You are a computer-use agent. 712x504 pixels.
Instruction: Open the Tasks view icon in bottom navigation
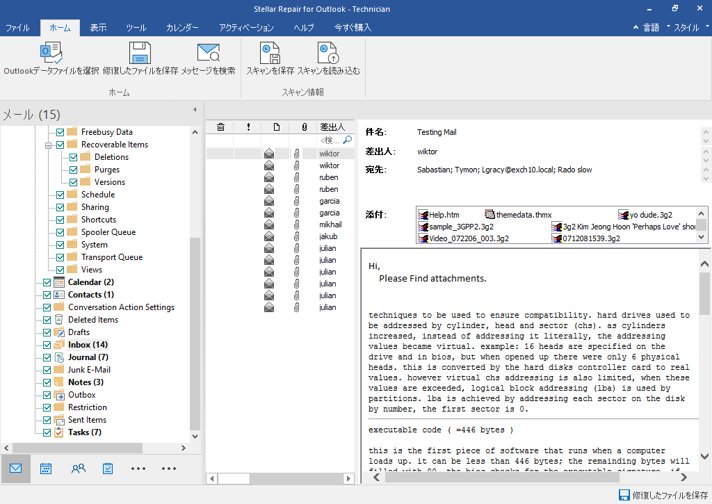click(108, 468)
